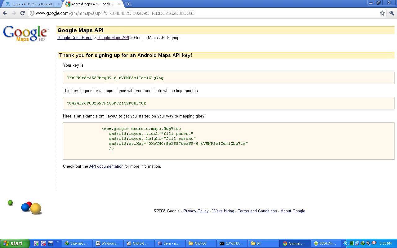
Task: Click the forward navigation arrow
Action: click(14, 13)
